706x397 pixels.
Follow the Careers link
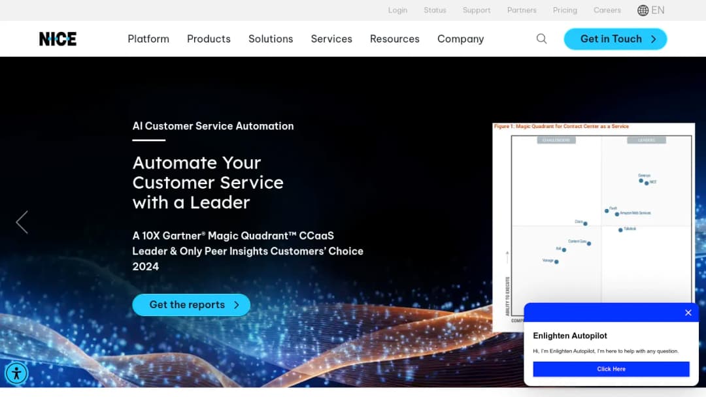click(x=607, y=10)
